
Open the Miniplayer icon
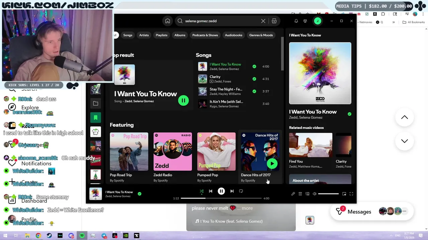344,194
